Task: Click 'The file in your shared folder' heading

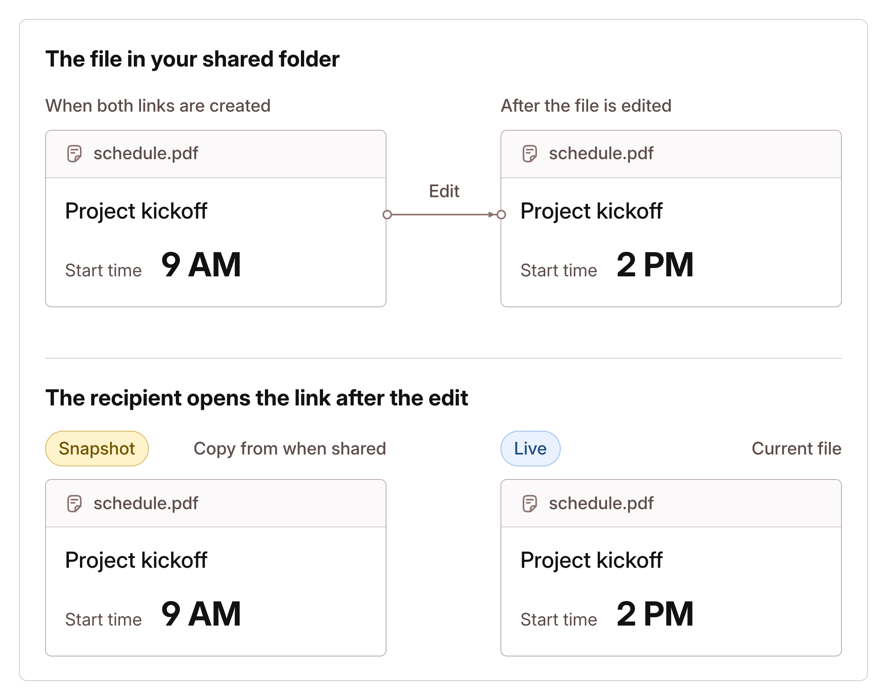Action: point(192,59)
